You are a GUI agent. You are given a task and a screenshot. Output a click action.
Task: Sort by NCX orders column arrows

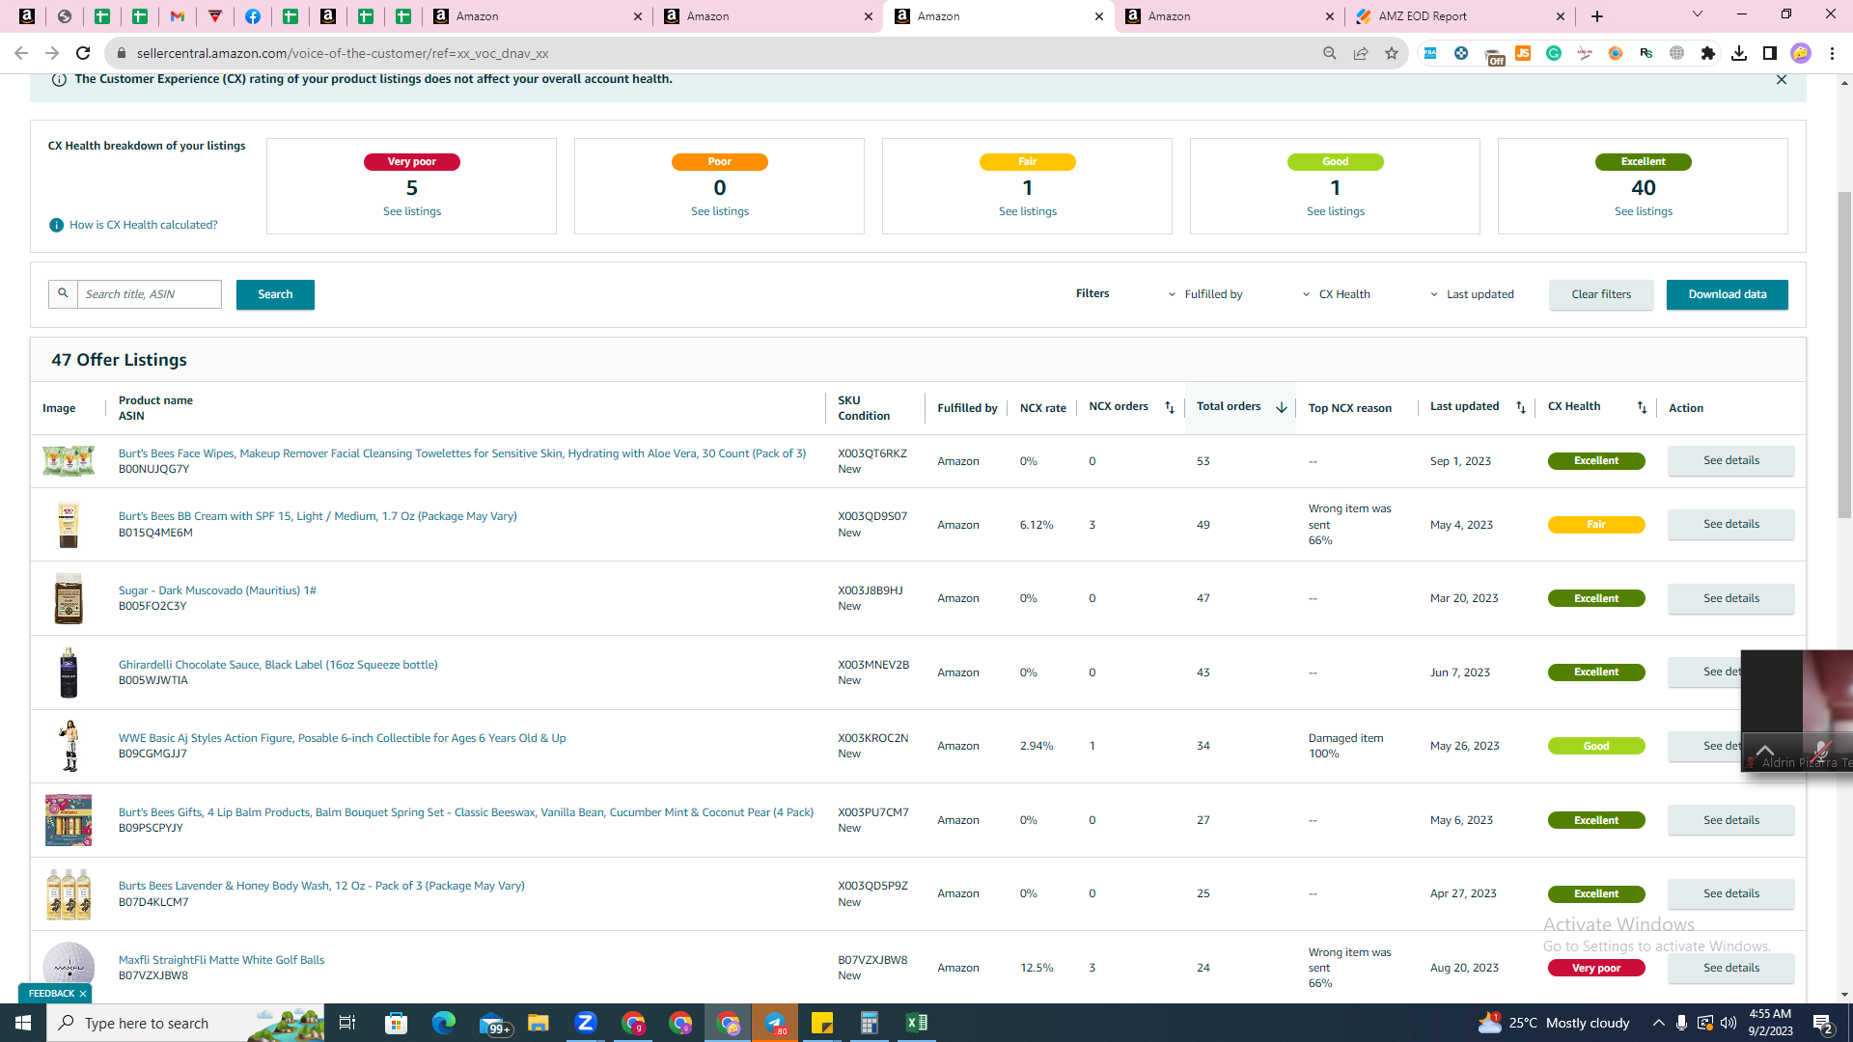1170,408
